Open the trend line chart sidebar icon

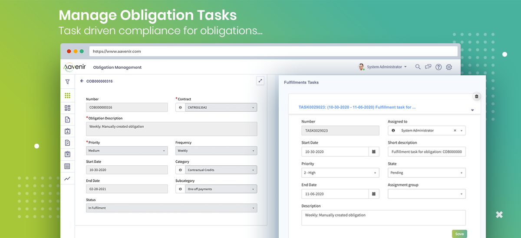click(x=67, y=178)
